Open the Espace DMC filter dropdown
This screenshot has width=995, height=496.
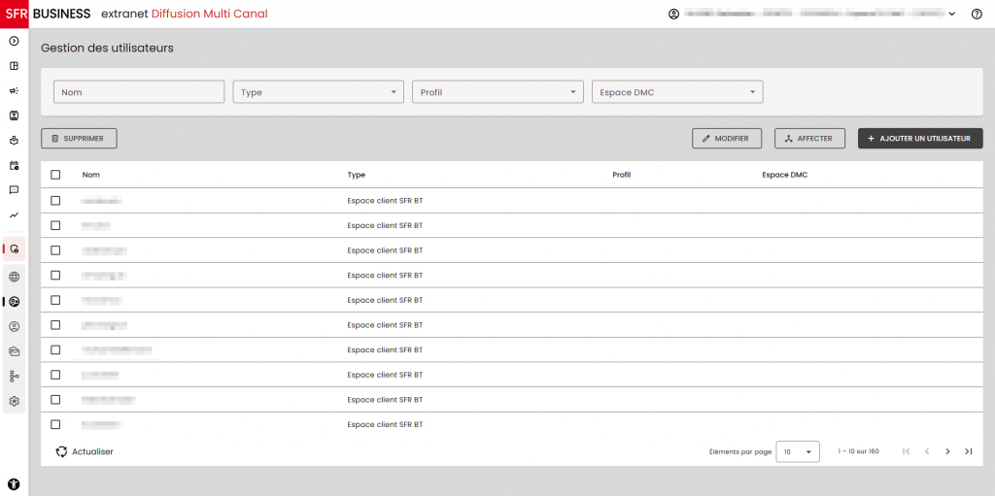point(677,92)
